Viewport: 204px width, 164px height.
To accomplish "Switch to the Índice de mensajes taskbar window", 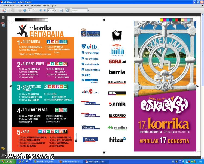I will 70,162.
